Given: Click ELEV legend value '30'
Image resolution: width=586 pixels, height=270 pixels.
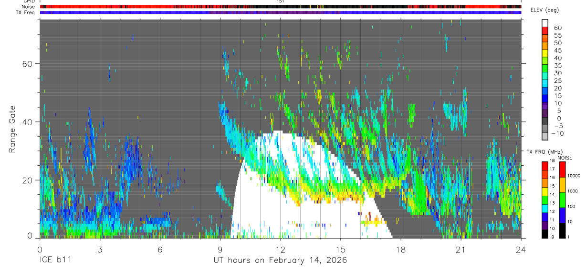Looking at the screenshot, I should 557,73.
